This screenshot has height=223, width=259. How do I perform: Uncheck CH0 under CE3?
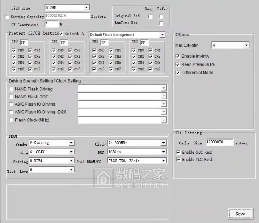click(134, 50)
